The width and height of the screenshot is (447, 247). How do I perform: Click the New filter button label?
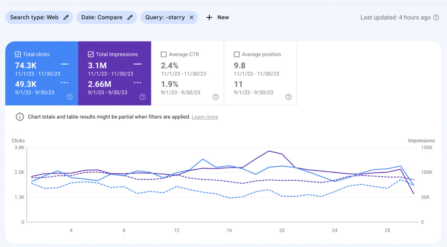[223, 17]
